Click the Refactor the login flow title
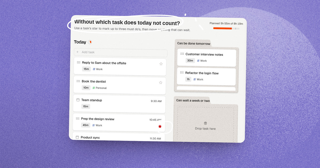The width and height of the screenshot is (320, 168). 202,73
